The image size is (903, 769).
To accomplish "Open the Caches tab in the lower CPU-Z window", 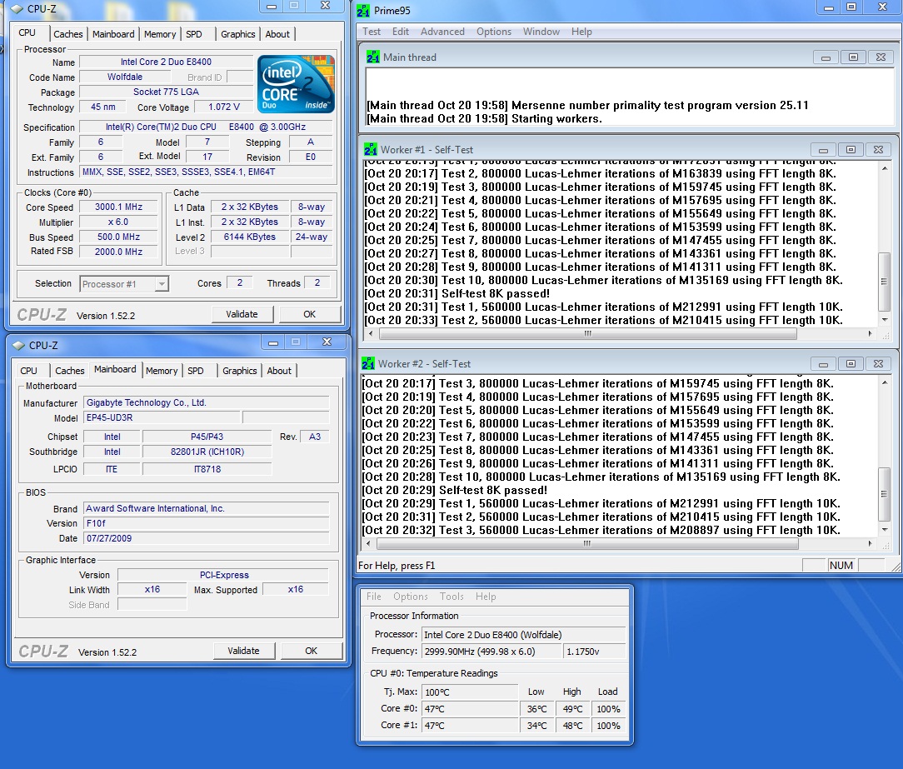I will pyautogui.click(x=70, y=371).
